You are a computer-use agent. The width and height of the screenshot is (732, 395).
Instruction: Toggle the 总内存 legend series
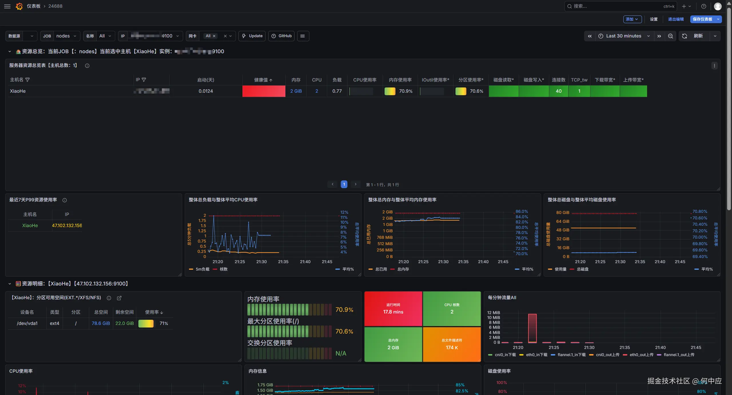pos(403,269)
